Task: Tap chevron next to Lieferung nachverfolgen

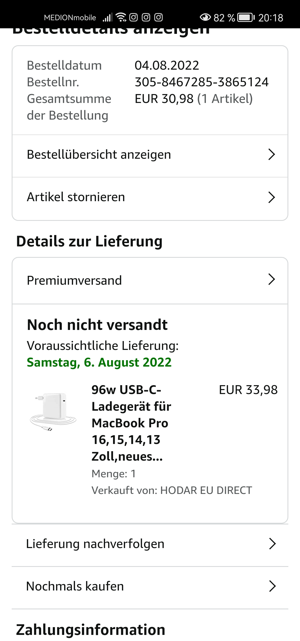Action: click(272, 544)
